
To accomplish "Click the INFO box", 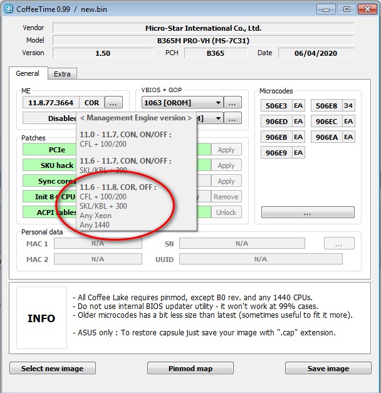I will (x=41, y=318).
